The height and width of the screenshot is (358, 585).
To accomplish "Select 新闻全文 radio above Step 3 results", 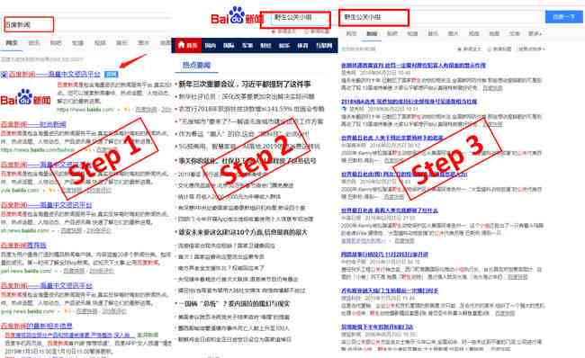I will coord(470,49).
